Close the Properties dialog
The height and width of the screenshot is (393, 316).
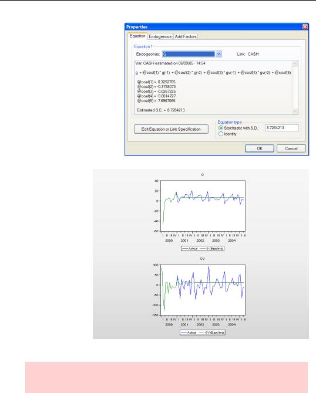(x=305, y=27)
